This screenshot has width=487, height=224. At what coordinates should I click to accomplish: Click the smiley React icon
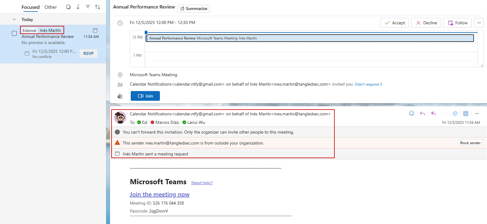point(412,114)
